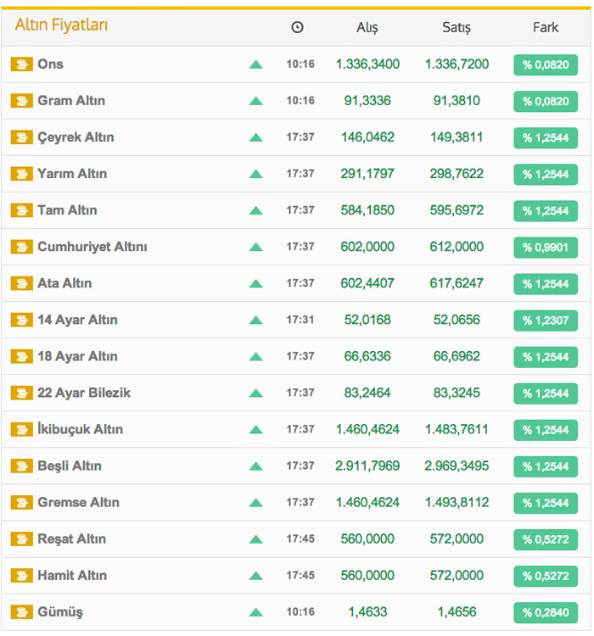The image size is (594, 636).
Task: Click the coin icon beside 18 Ayar Altın
Action: (x=21, y=356)
